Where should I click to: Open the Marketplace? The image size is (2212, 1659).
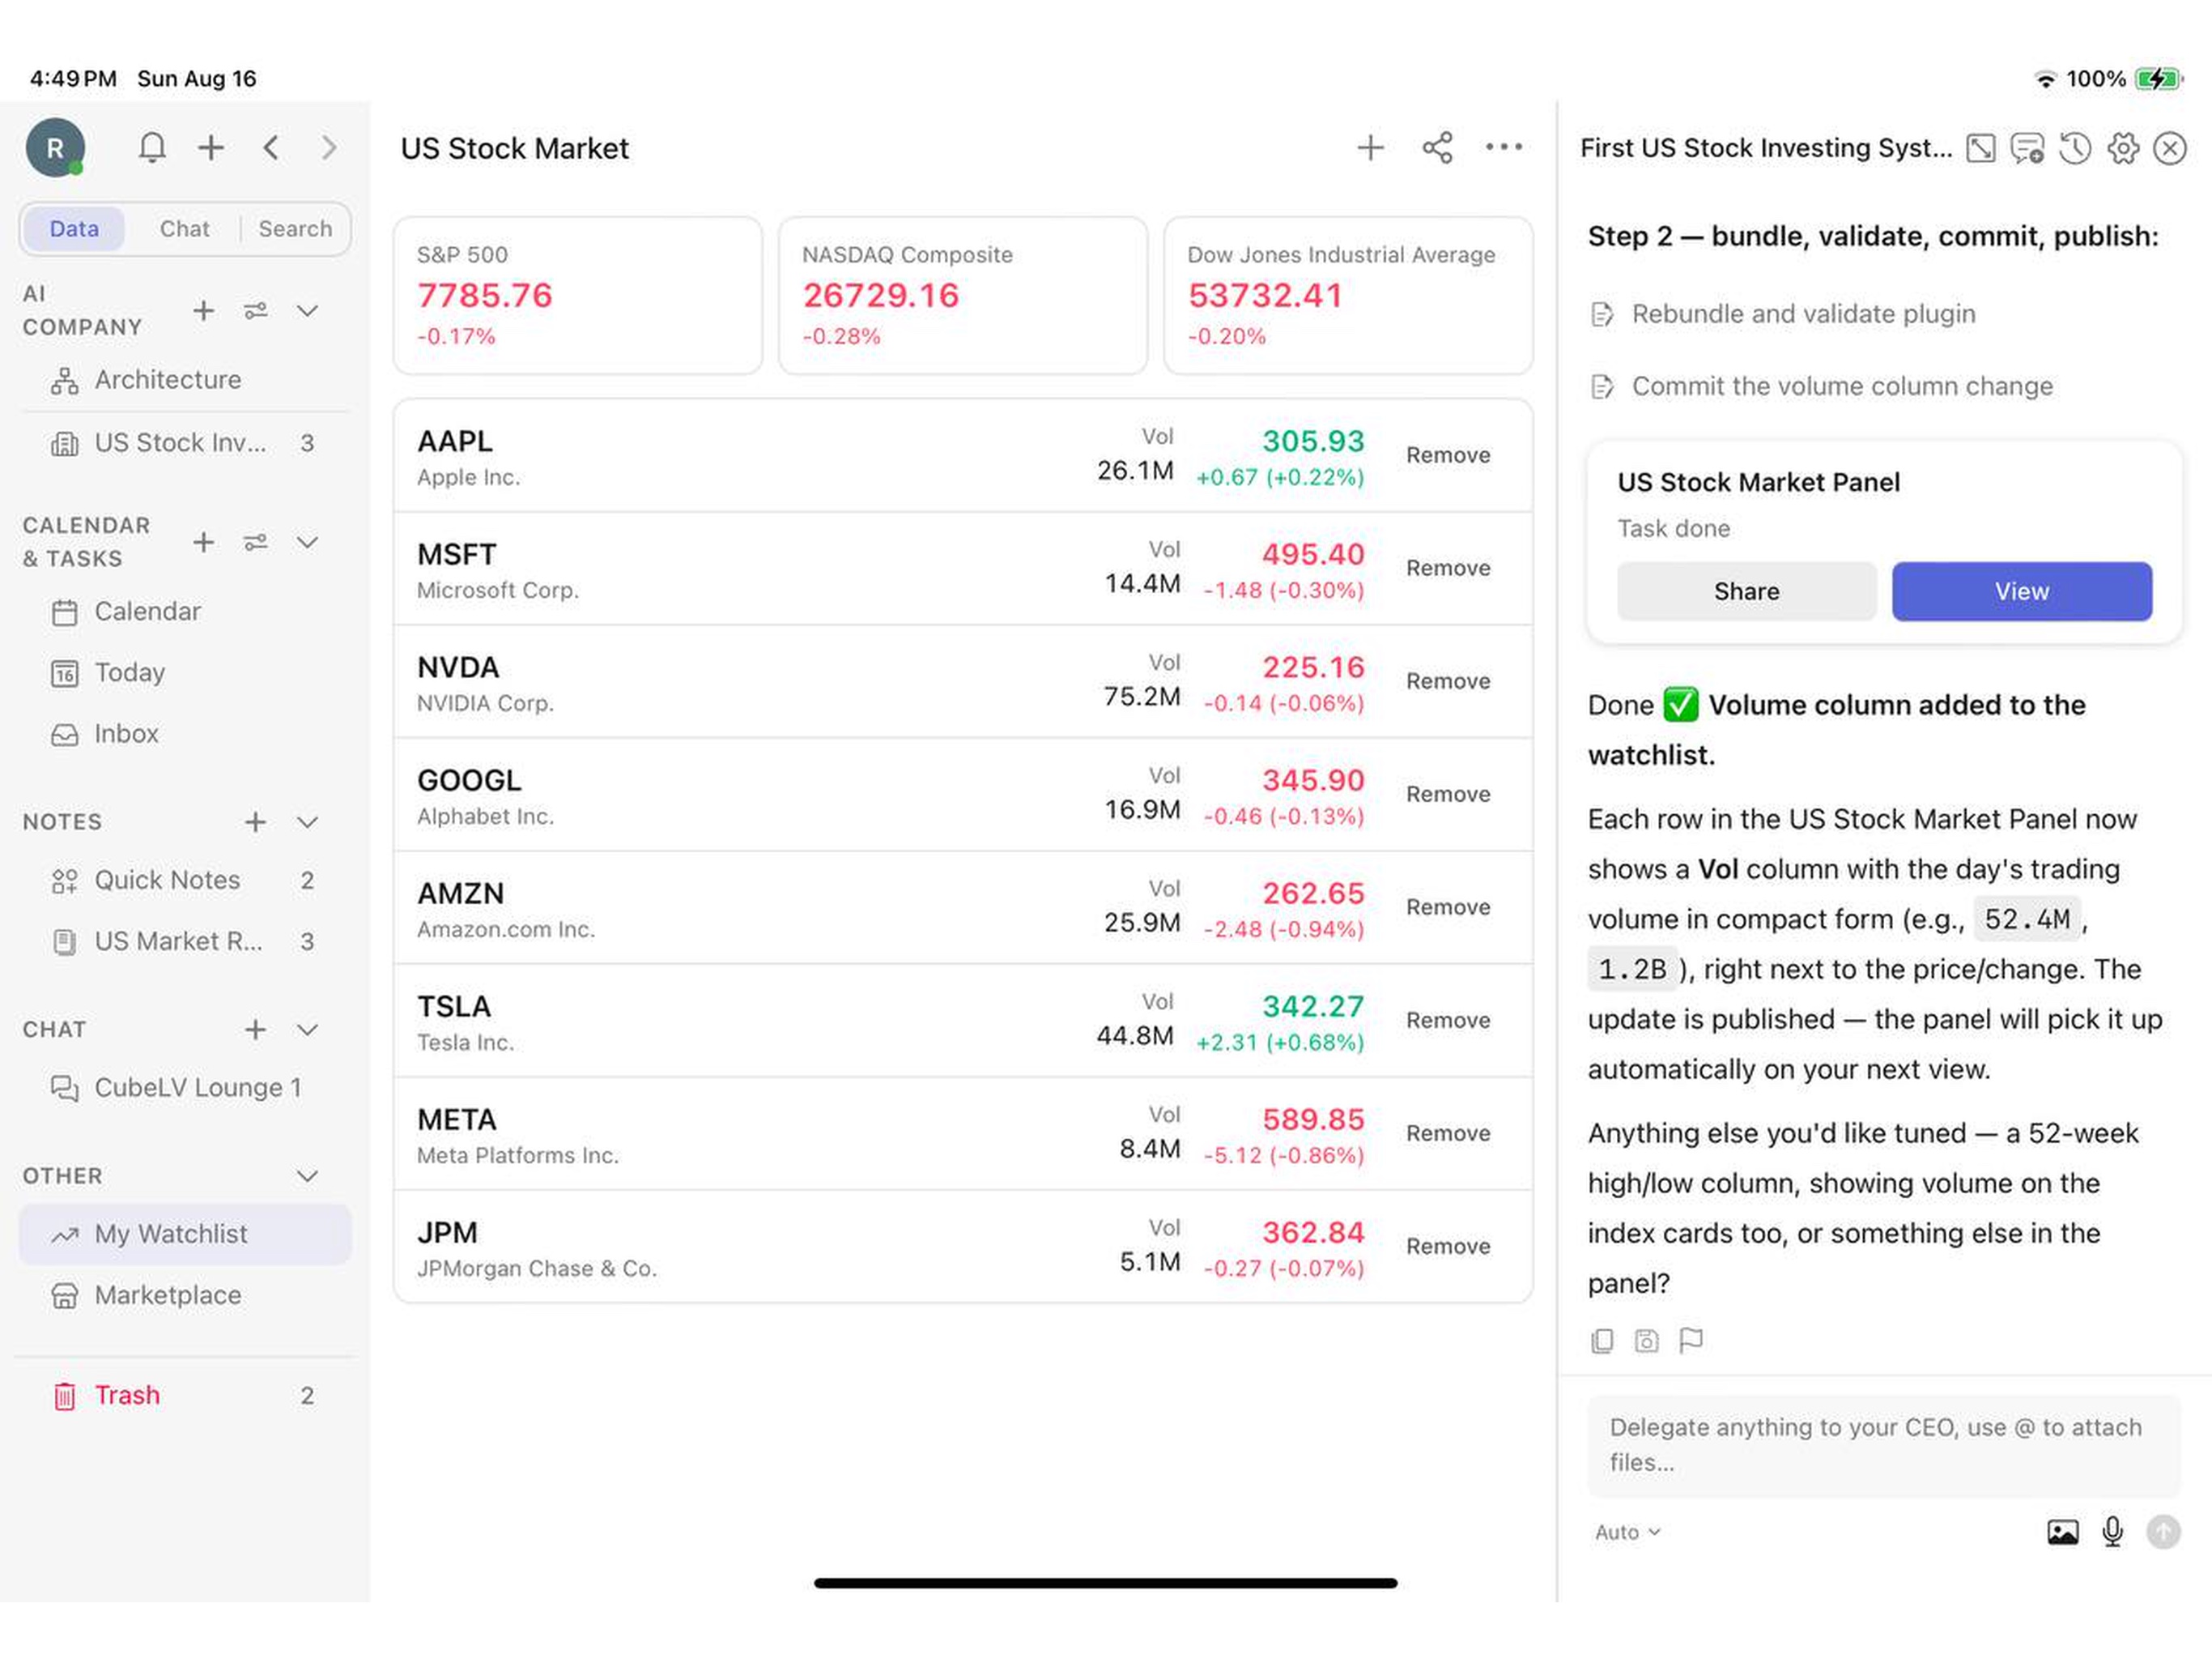tap(185, 1296)
